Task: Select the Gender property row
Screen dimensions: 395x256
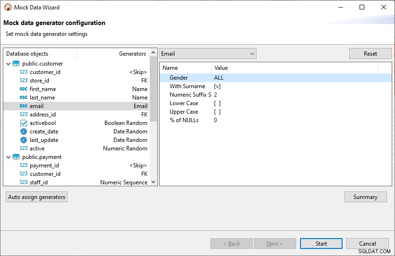Action: [275, 78]
